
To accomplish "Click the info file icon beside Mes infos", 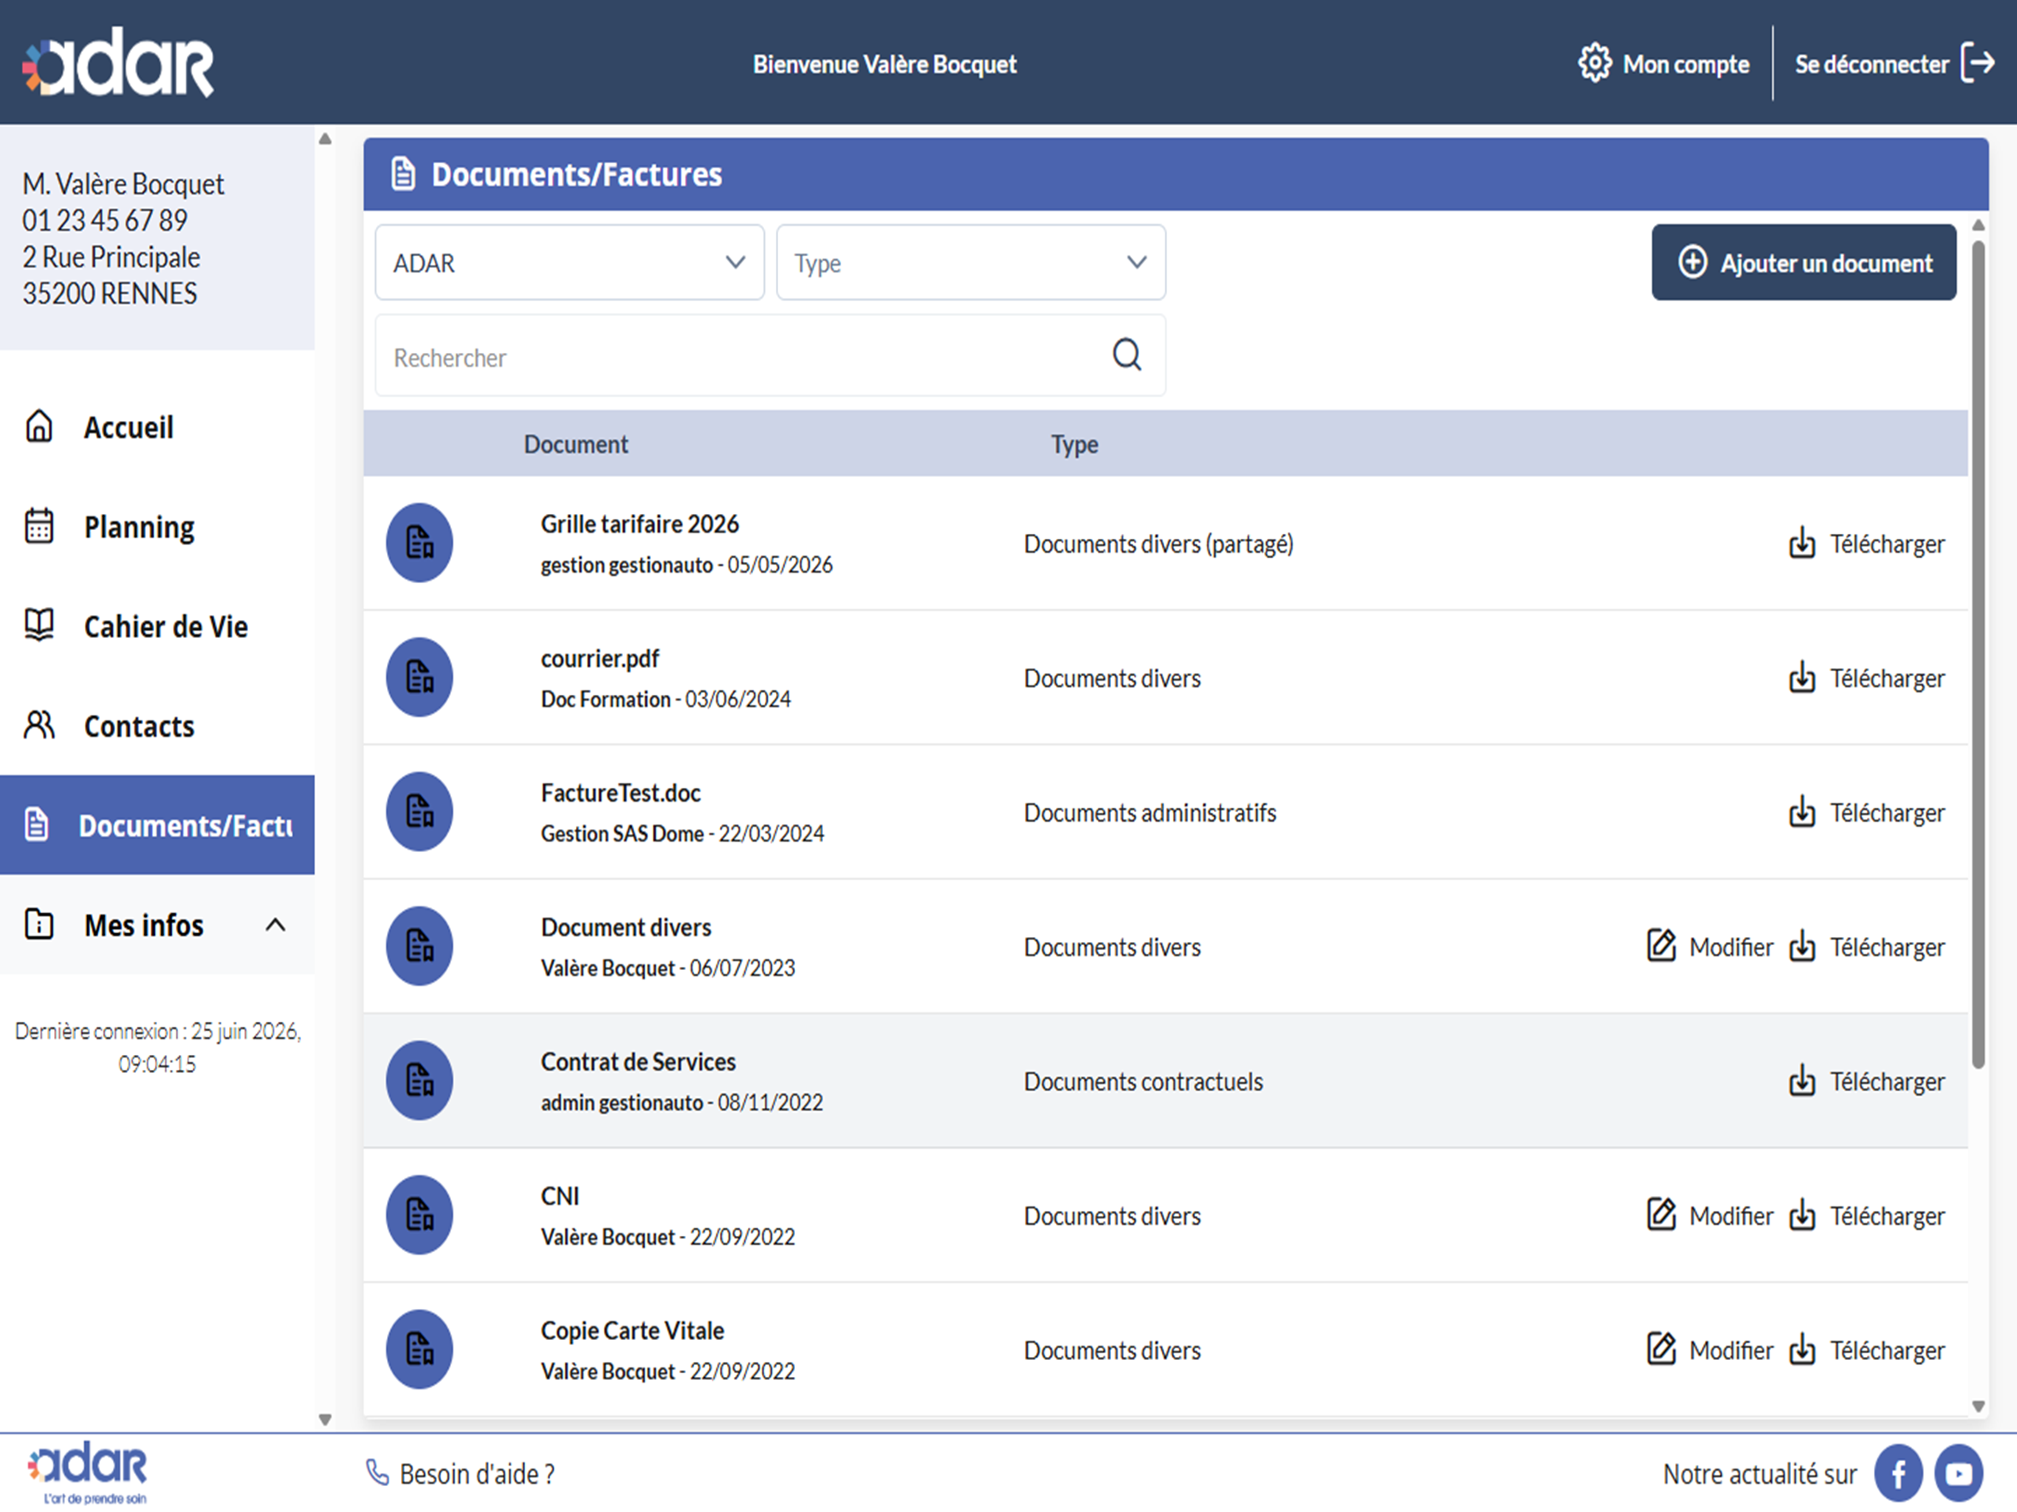I will pyautogui.click(x=39, y=924).
